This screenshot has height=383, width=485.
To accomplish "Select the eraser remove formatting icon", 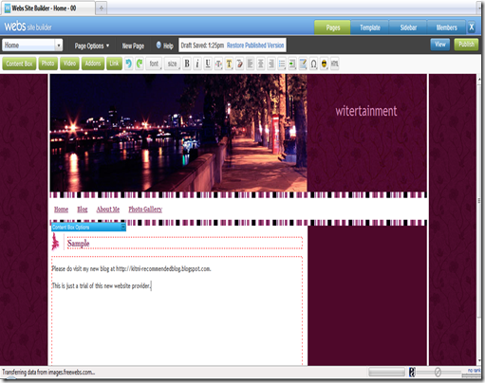I will pyautogui.click(x=240, y=64).
